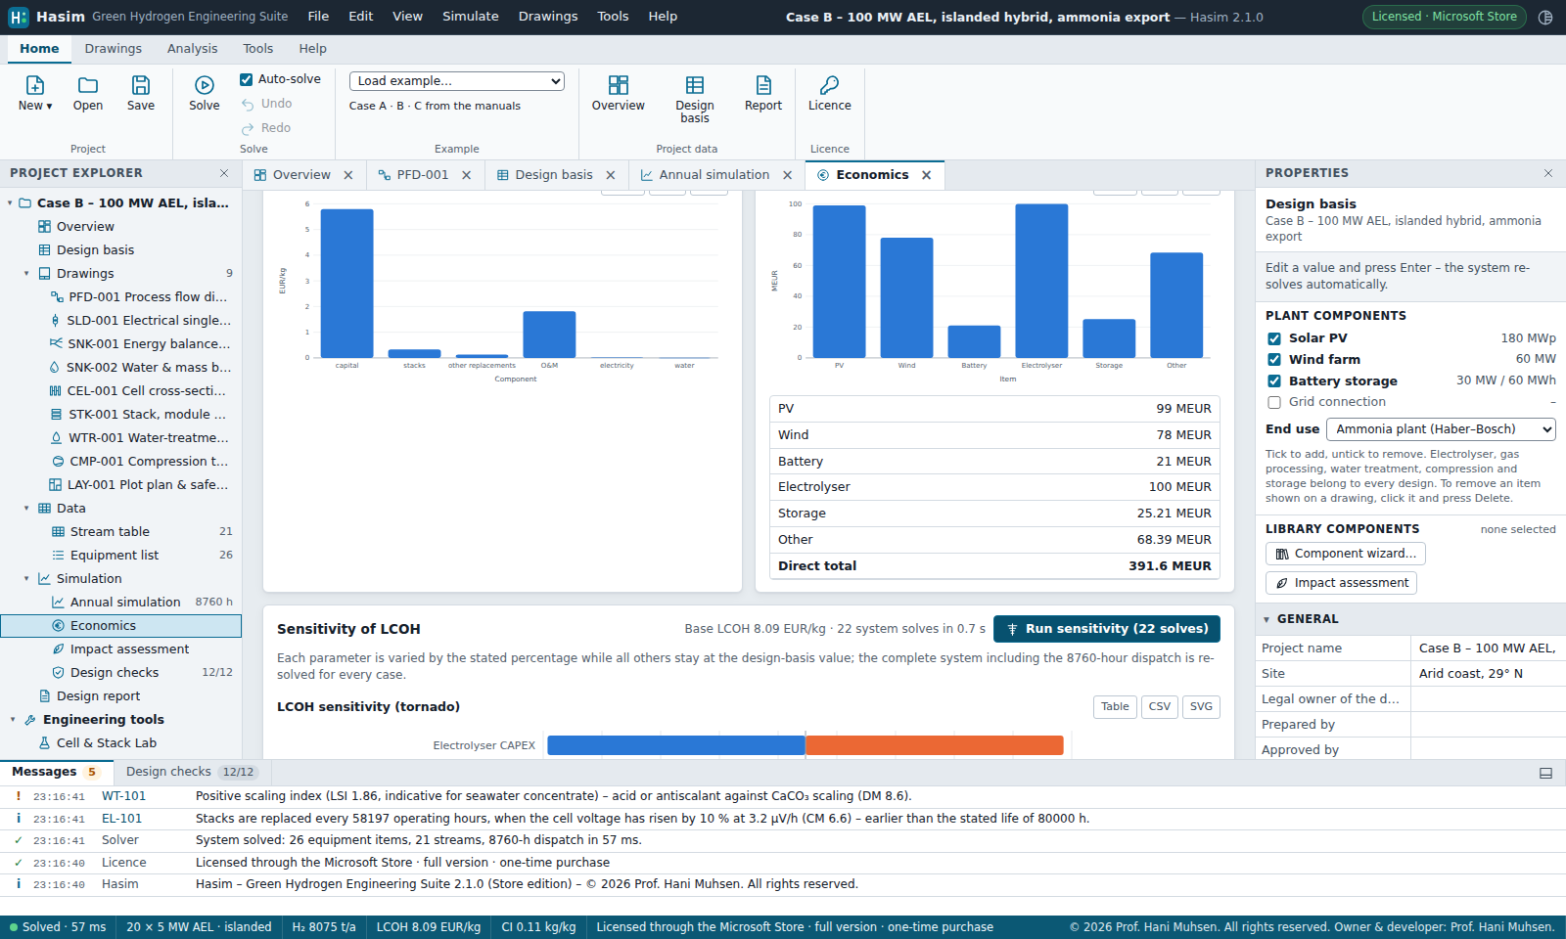This screenshot has width=1566, height=939.
Task: Open LAY-001 Plot plan drawing
Action: [x=121, y=485]
